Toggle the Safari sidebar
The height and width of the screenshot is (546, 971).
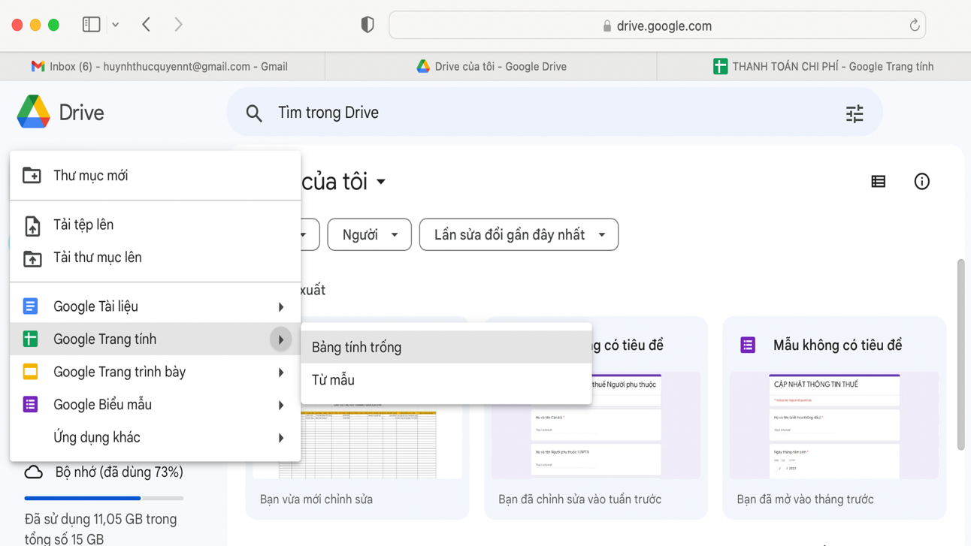pos(91,25)
